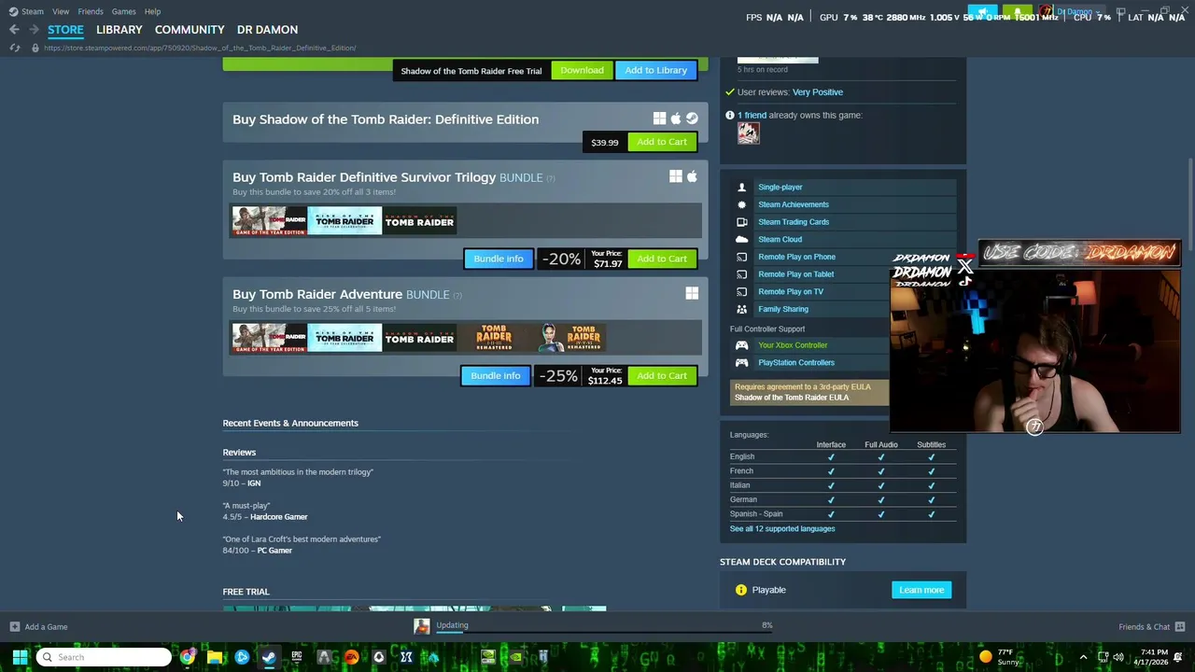Click the friend avatar who owns this game
This screenshot has height=672, width=1195.
click(748, 133)
